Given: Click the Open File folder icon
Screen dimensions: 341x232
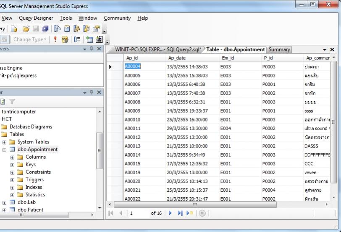Looking at the screenshot, I should [26, 28].
